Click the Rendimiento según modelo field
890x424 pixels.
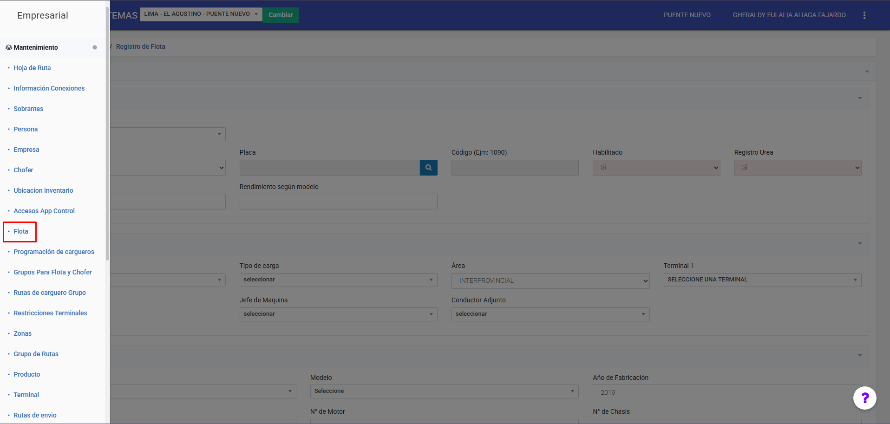click(x=338, y=202)
